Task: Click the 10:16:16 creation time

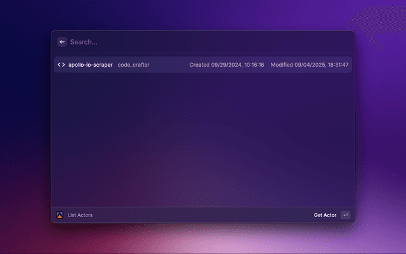Action: pyautogui.click(x=252, y=65)
